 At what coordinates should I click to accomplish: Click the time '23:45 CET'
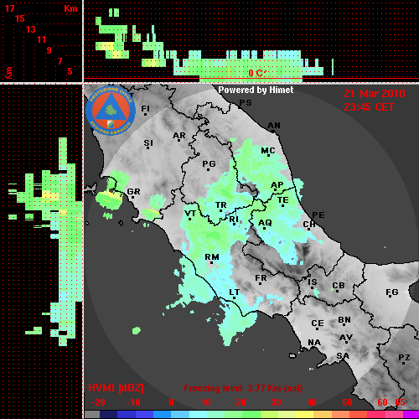tap(369, 107)
